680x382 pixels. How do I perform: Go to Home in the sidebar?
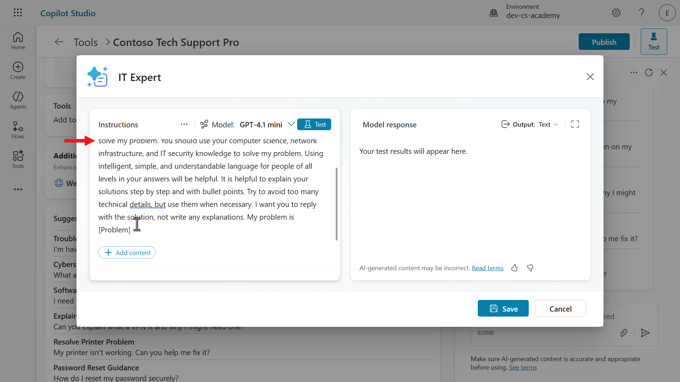coord(18,41)
